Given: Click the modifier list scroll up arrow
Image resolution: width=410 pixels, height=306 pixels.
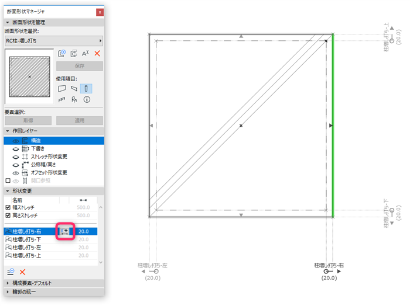Looking at the screenshot, I should point(101,207).
